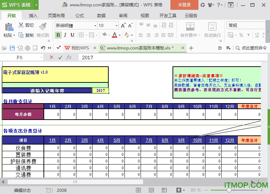
Task: Open the 数据 tab
Action: pyautogui.click(x=101, y=16)
